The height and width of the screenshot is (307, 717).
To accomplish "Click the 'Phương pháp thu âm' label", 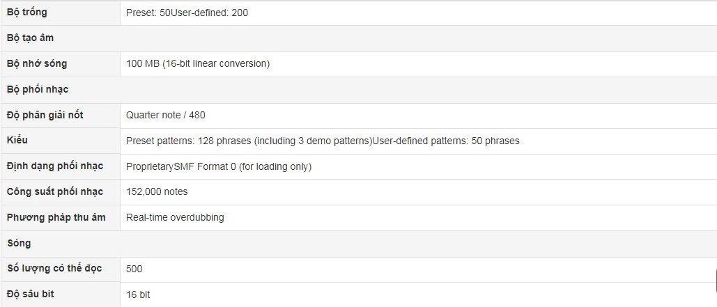I will [56, 218].
